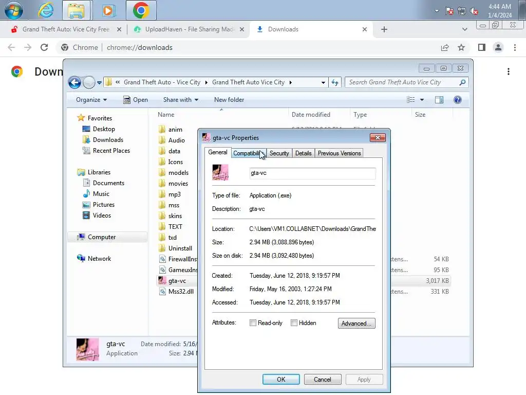The image size is (526, 395).
Task: Reload the Chrome page
Action: coord(44,47)
